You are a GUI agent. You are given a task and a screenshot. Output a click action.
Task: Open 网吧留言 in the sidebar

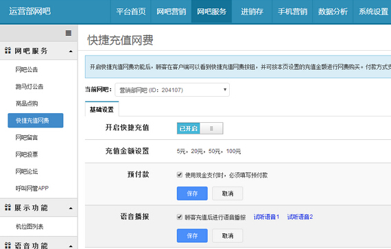tap(27, 137)
